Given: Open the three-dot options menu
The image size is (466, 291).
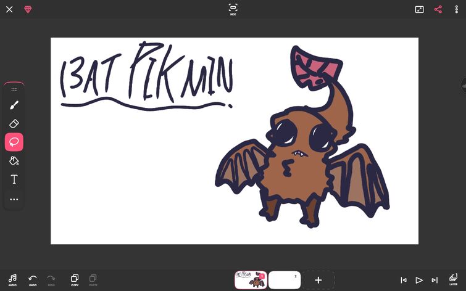Looking at the screenshot, I should pos(457,9).
